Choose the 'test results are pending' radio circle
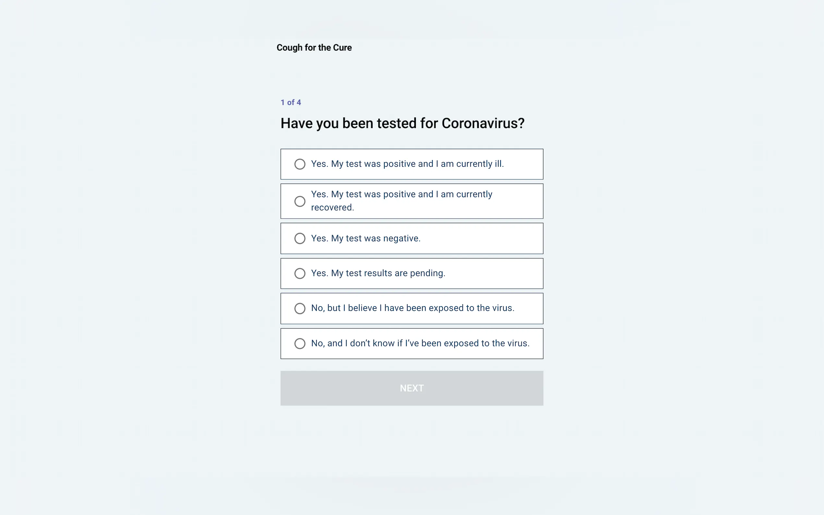Screen dimensions: 824x515 click(300, 273)
